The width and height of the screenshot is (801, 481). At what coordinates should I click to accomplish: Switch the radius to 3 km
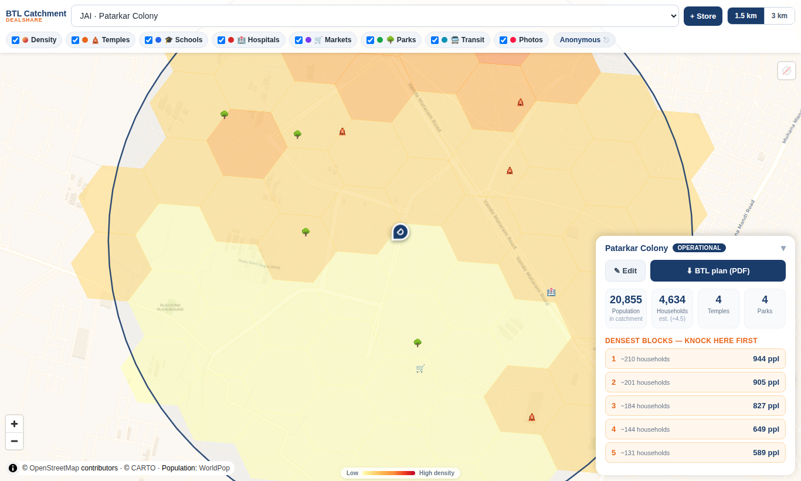779,16
